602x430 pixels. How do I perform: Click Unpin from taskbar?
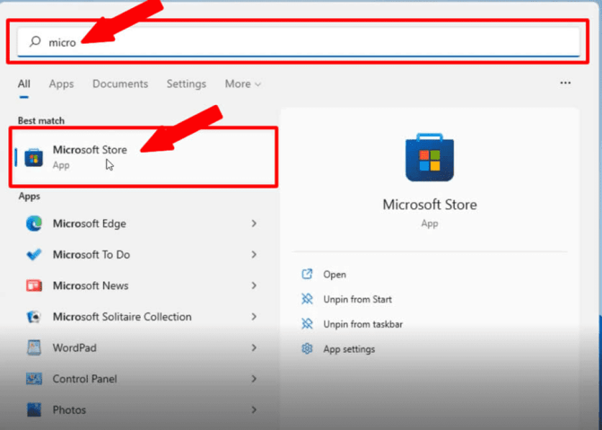(362, 324)
